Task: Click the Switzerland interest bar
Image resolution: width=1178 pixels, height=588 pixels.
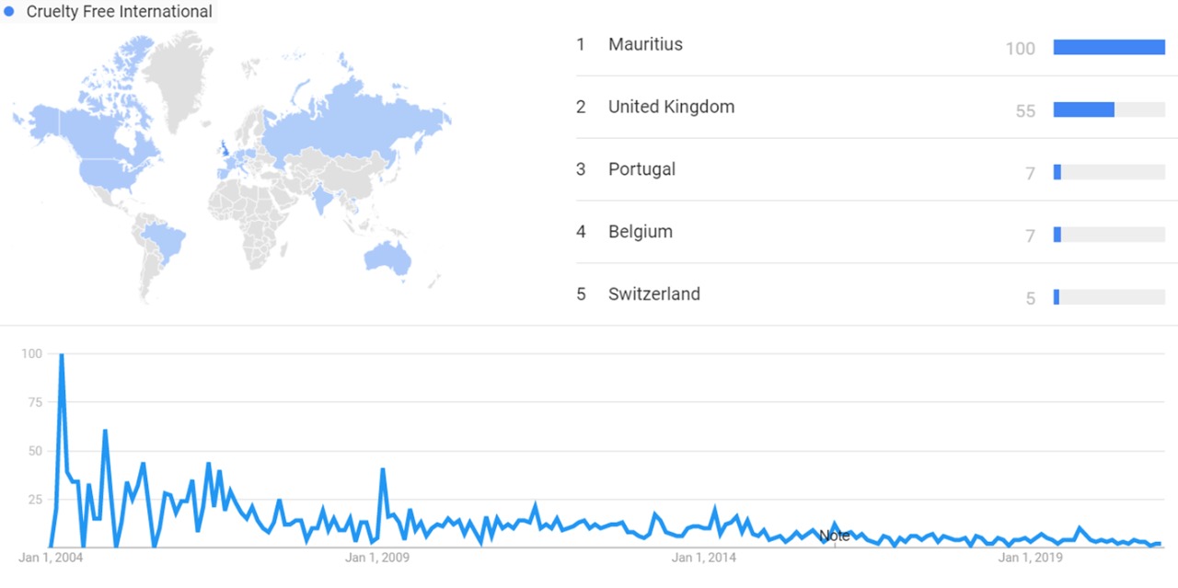Action: click(x=1057, y=297)
